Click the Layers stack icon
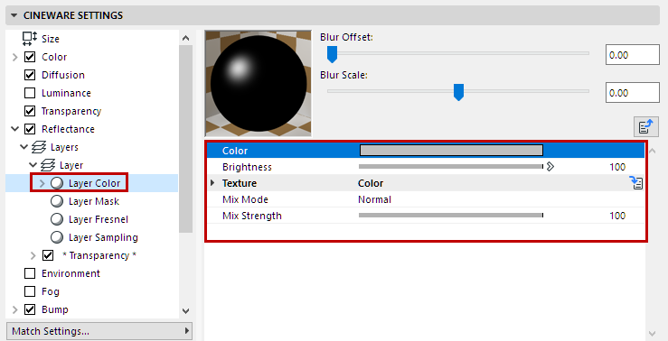This screenshot has width=668, height=341. (39, 147)
